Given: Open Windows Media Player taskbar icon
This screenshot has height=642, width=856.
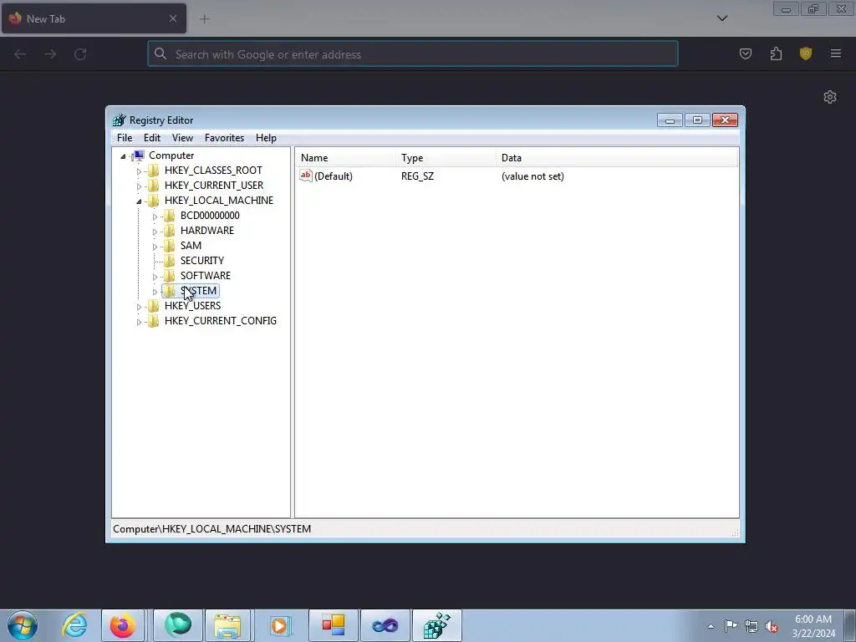Looking at the screenshot, I should click(280, 625).
